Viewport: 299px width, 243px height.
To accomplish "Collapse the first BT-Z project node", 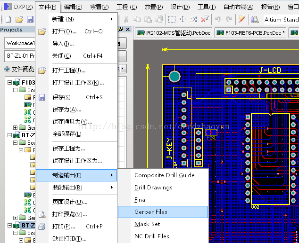I will (9, 135).
